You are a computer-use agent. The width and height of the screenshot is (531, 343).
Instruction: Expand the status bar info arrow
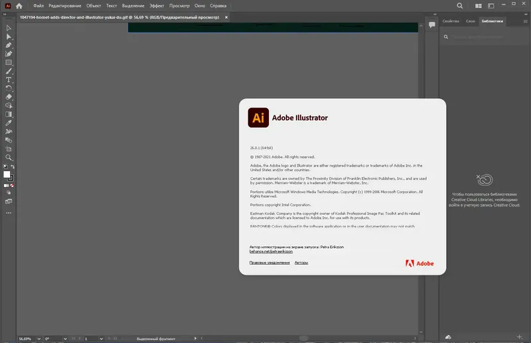tap(195, 338)
